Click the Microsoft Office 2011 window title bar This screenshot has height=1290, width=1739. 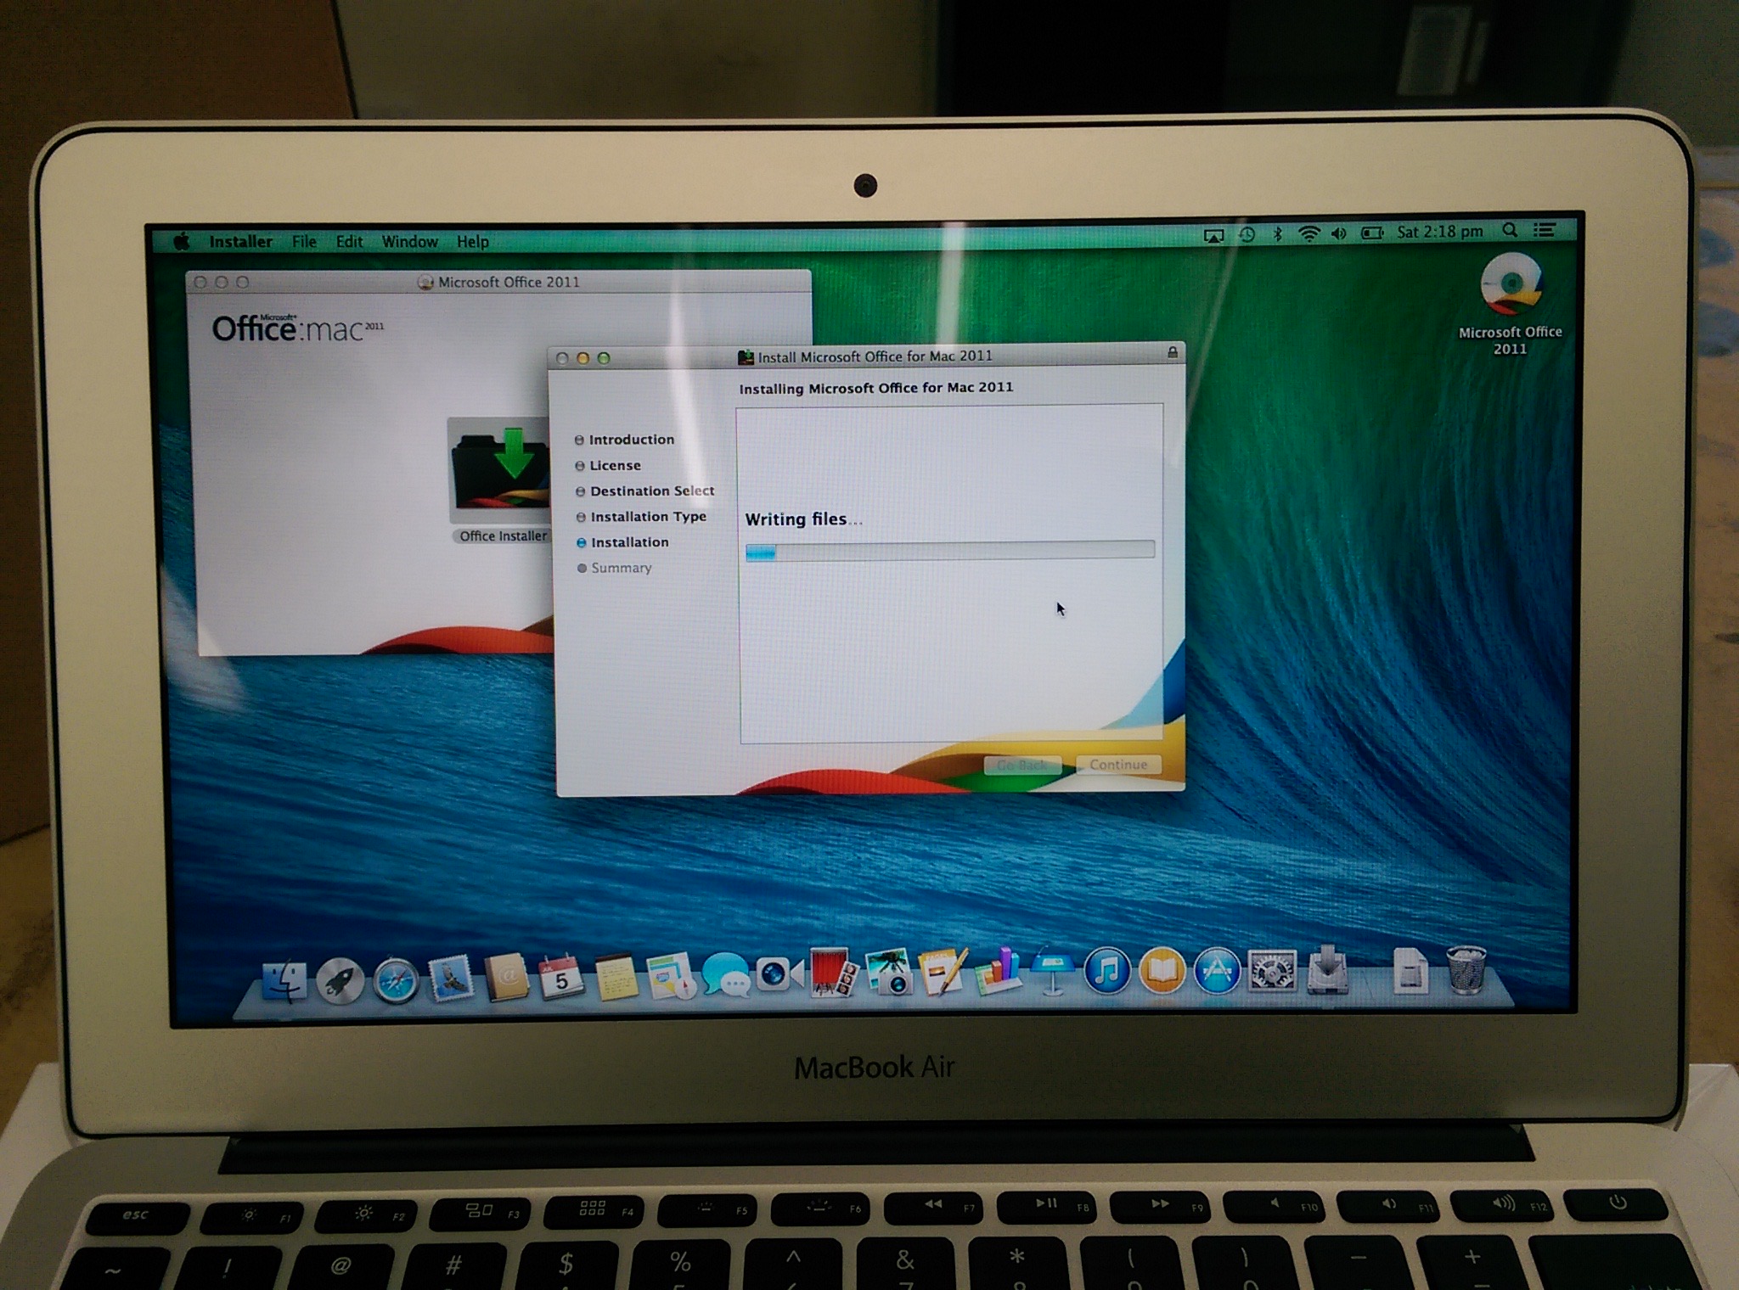pos(498,282)
